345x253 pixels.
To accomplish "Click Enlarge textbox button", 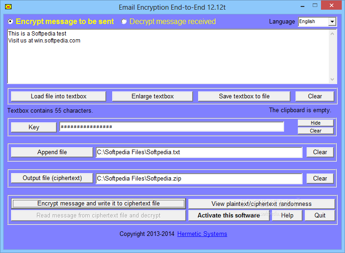I will coord(152,96).
